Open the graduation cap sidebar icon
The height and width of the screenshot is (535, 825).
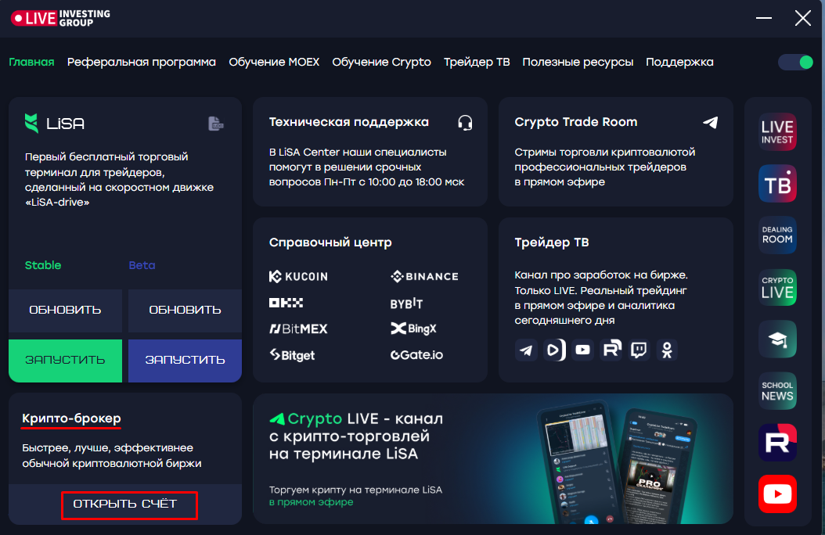click(777, 339)
